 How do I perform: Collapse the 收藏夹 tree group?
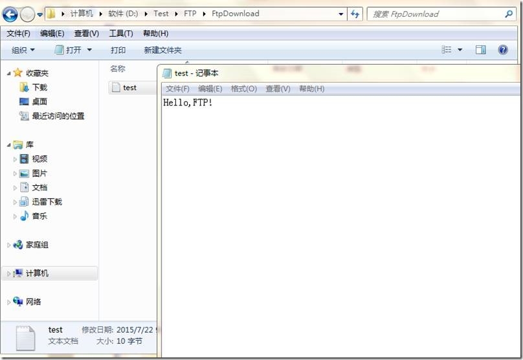8,73
